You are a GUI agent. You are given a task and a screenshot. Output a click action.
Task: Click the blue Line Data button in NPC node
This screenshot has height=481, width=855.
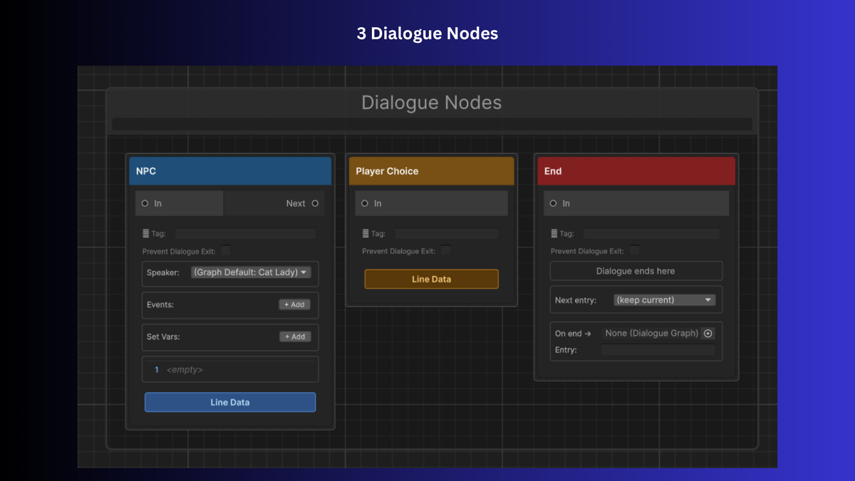tap(230, 403)
